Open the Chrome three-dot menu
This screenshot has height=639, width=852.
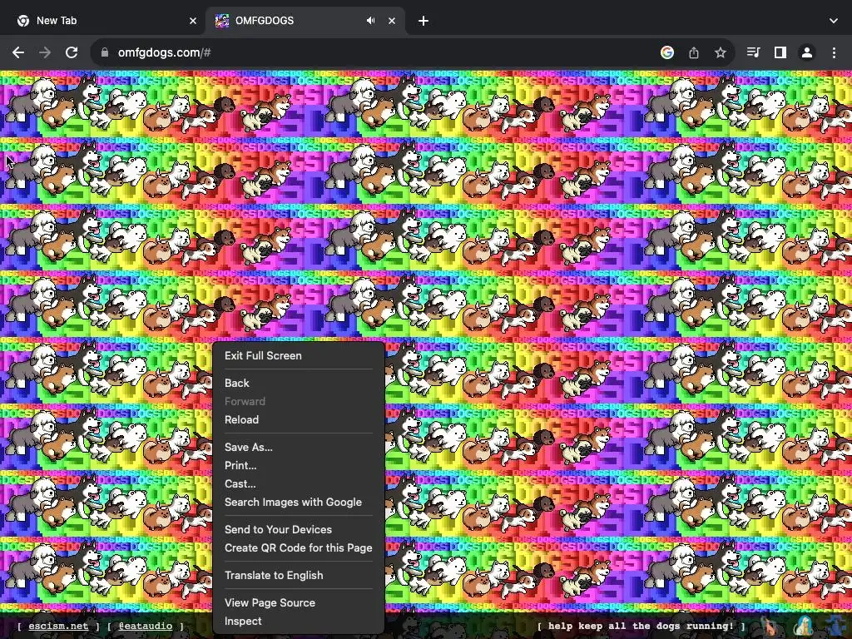click(x=834, y=52)
